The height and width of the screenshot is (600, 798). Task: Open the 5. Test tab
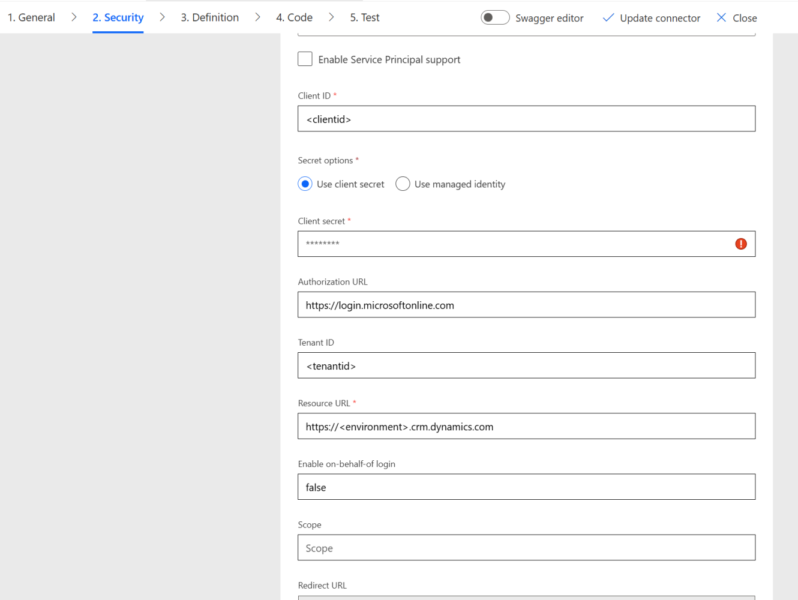(x=364, y=17)
